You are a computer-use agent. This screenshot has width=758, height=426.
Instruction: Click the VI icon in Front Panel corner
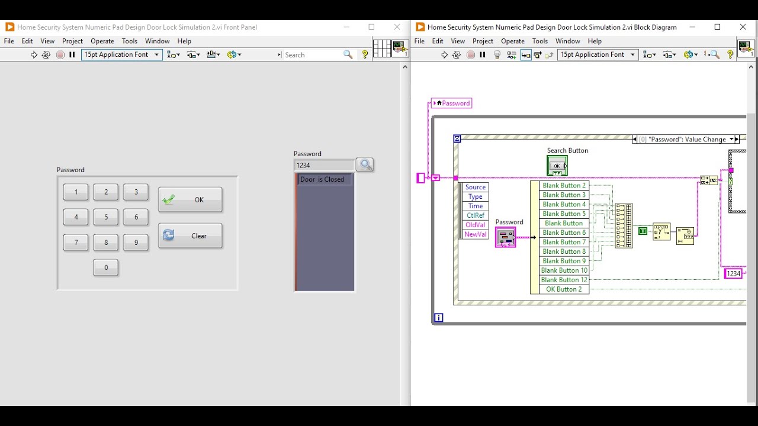[x=400, y=47]
